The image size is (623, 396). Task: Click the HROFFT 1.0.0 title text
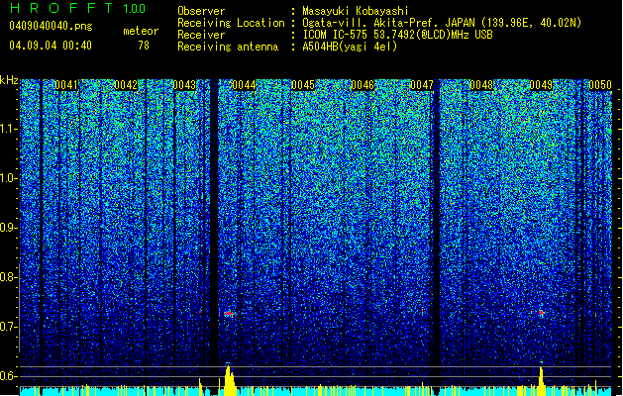(x=77, y=8)
